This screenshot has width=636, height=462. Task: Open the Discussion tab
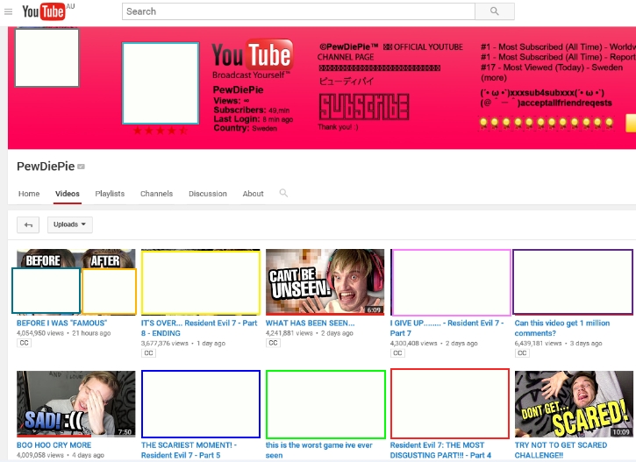click(x=208, y=194)
